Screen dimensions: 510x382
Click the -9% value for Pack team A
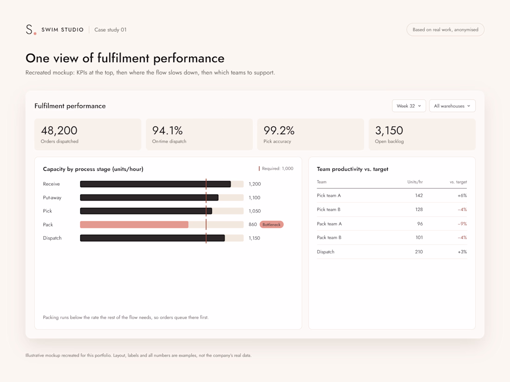click(x=462, y=224)
